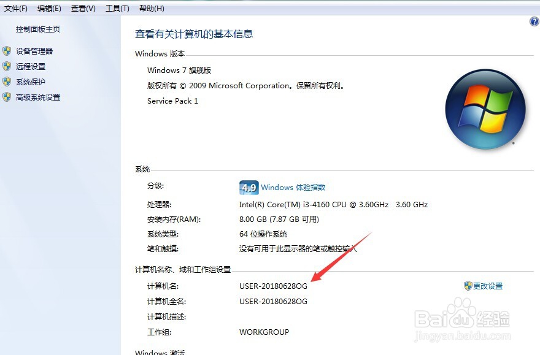Screen dimensions: 540x355
Task: Click the 计算机名称、域和工作组设置 section header
Action: (183, 270)
